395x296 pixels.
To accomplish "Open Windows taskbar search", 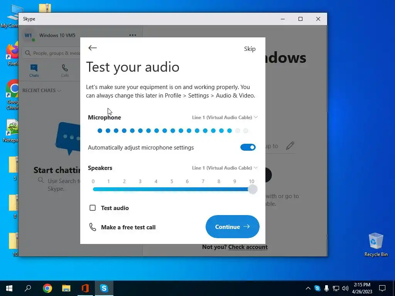I will coord(28,288).
